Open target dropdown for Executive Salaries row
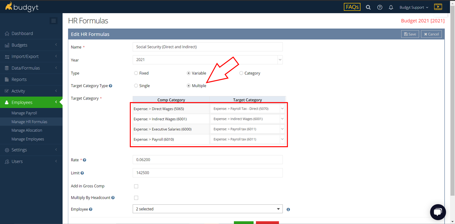 tap(247, 129)
